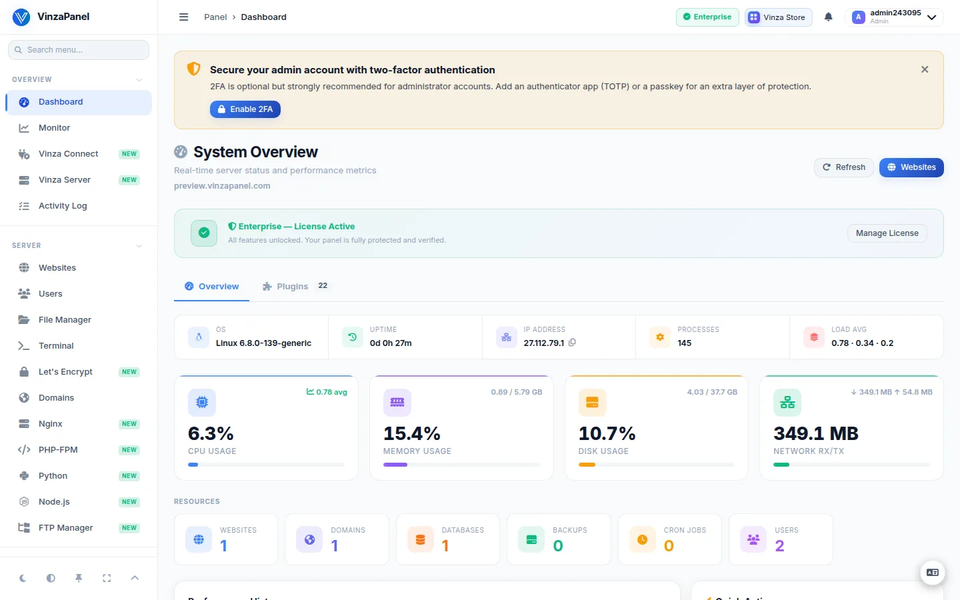Collapse sidebar footer with up chevron
This screenshot has width=960, height=600.
click(135, 578)
